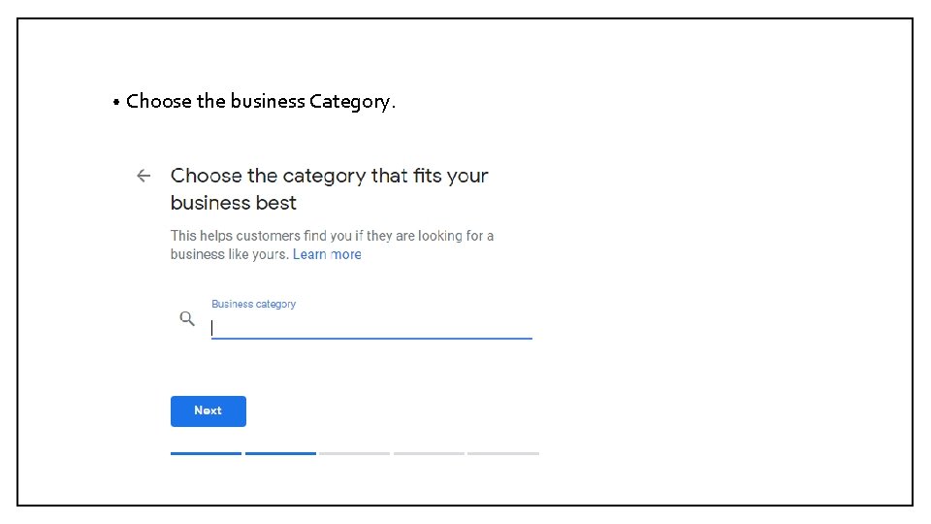The image size is (931, 524).
Task: Click the fourth gray progress step segment
Action: click(429, 453)
